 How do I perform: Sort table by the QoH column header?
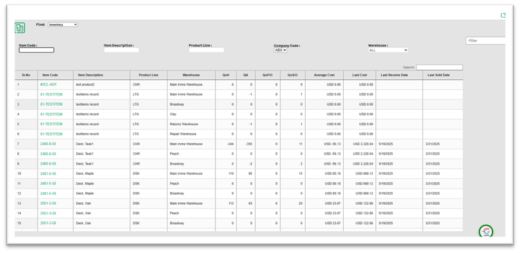pyautogui.click(x=226, y=75)
